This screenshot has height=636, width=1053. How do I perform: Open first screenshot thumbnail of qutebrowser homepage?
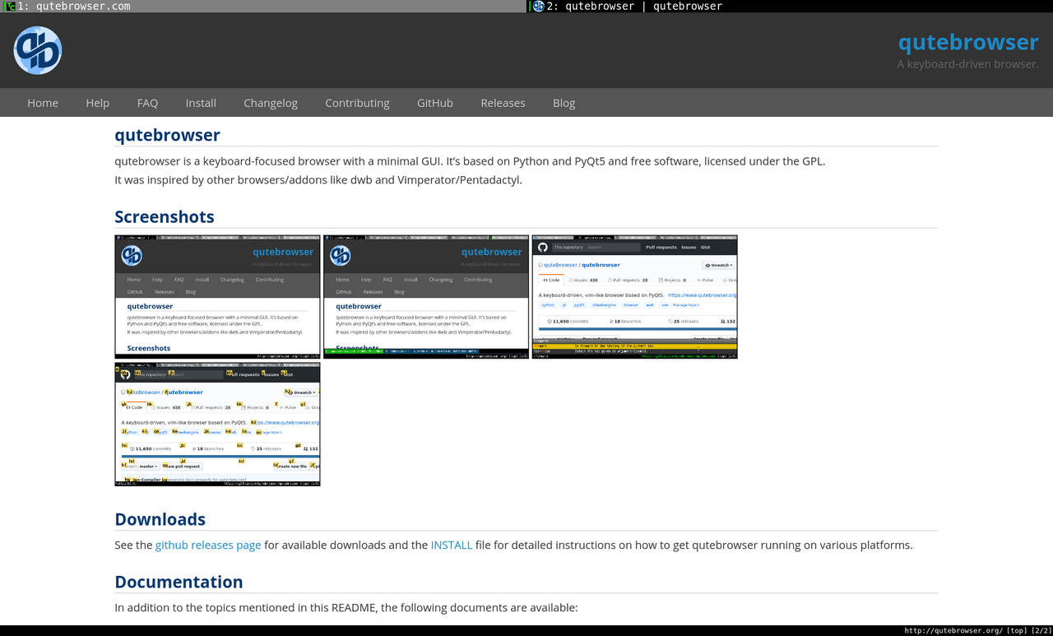(x=217, y=297)
